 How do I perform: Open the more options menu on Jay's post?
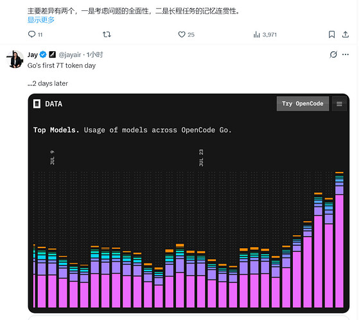346,55
